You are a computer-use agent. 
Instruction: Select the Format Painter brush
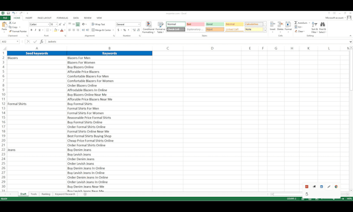click(x=10, y=31)
